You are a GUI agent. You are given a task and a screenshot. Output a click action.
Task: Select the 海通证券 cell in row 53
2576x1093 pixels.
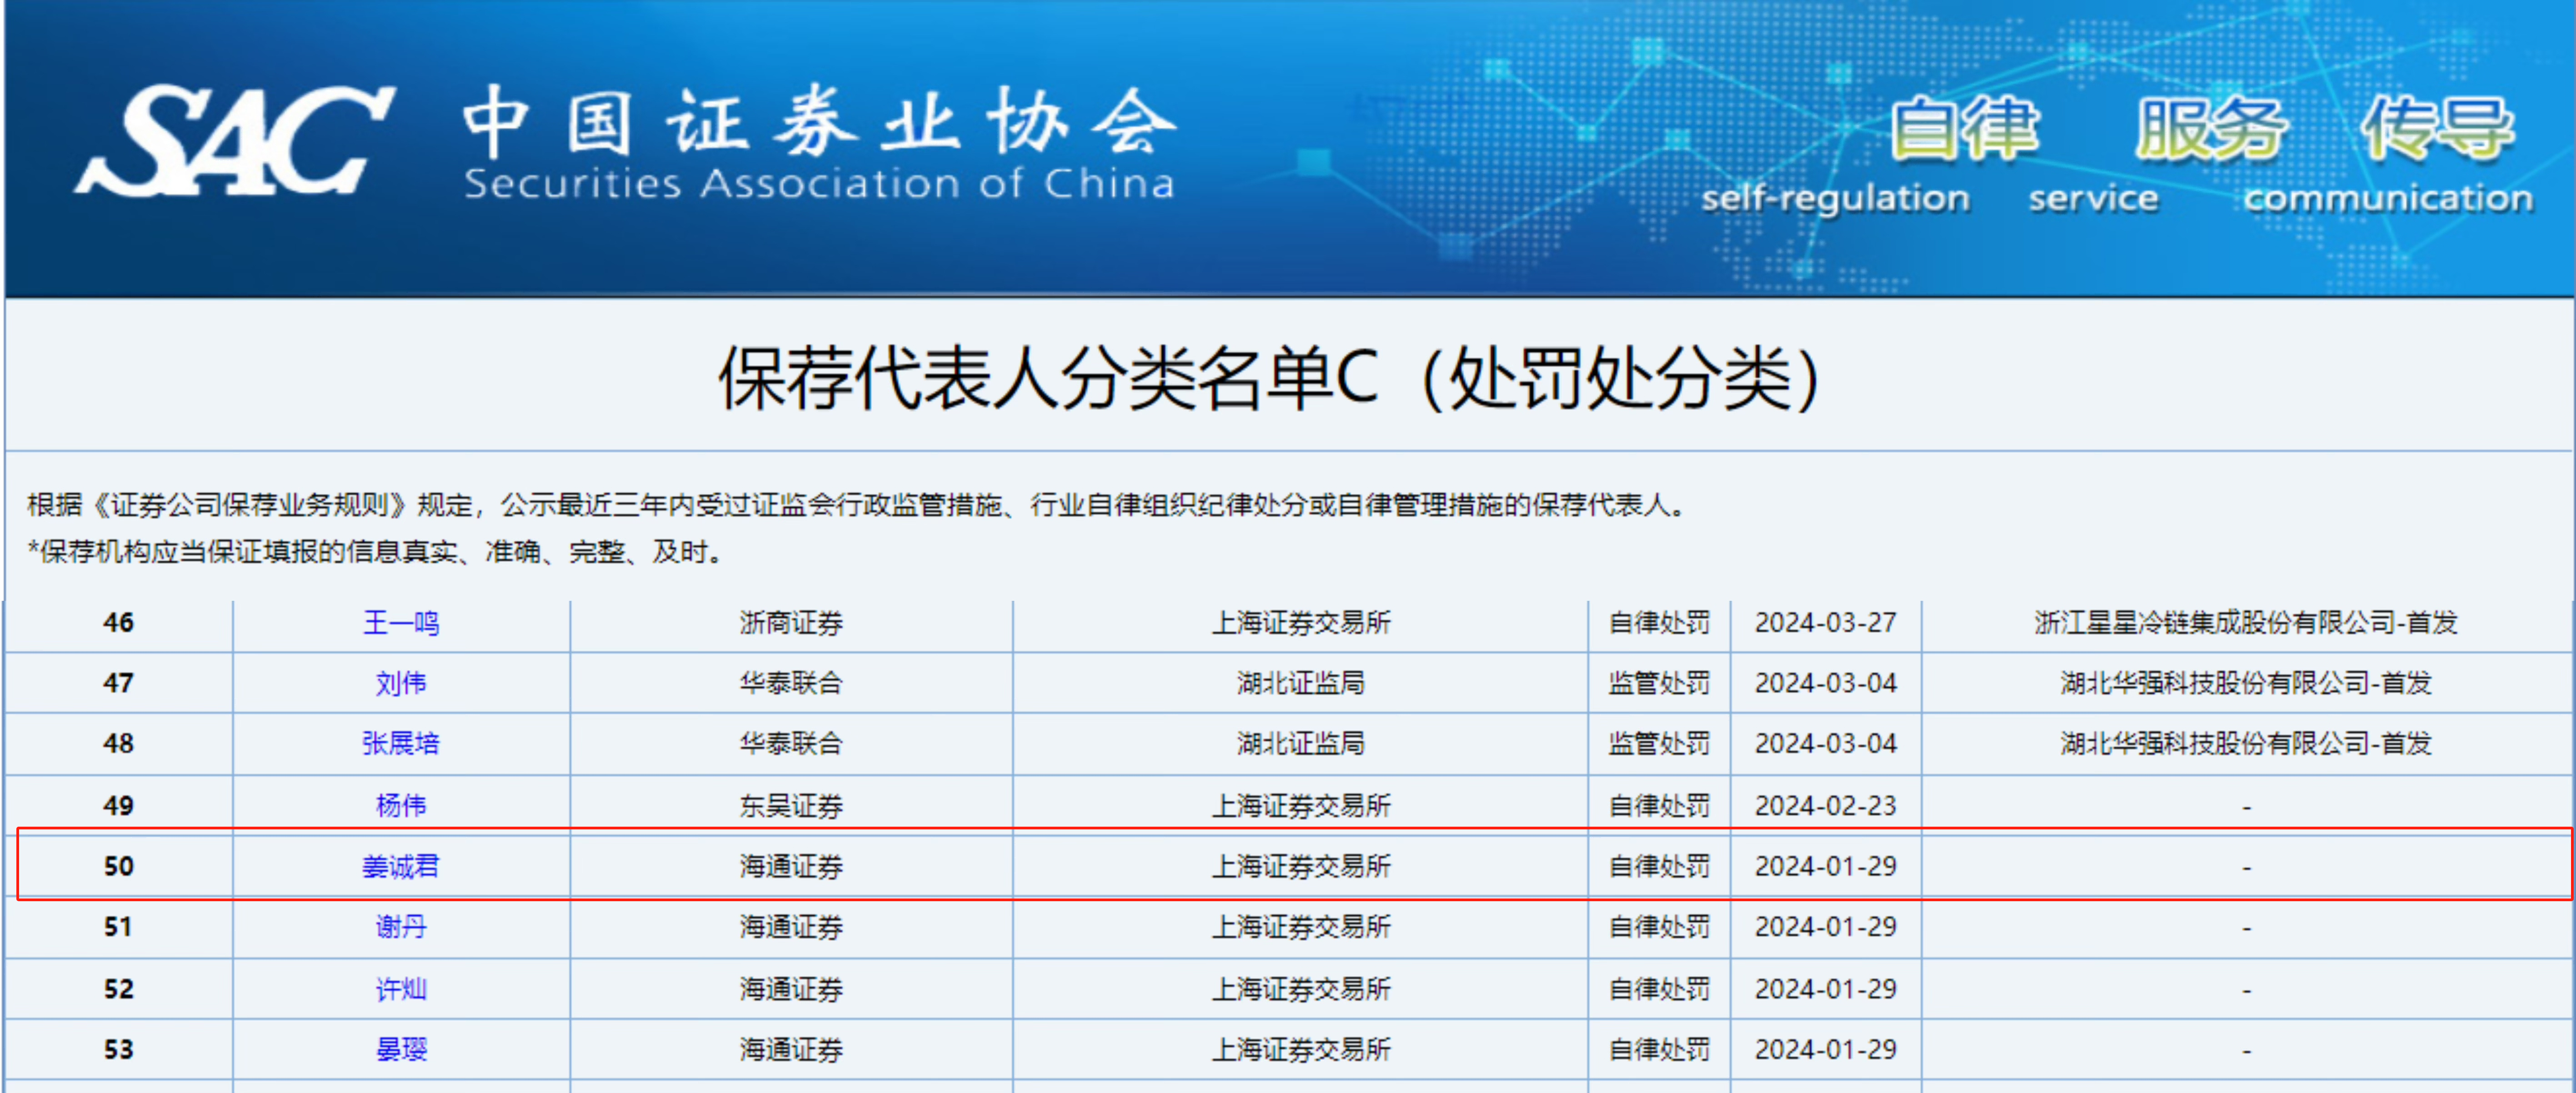(791, 1049)
